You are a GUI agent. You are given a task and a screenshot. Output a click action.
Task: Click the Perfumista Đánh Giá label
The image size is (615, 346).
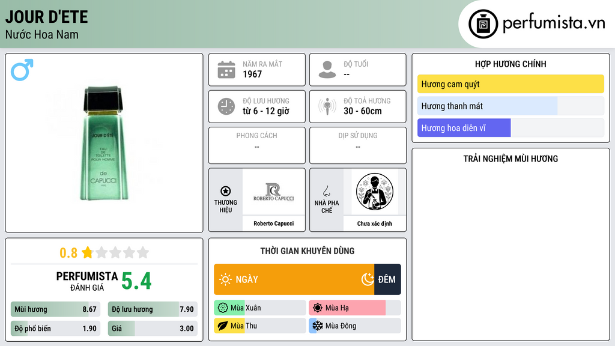87,281
